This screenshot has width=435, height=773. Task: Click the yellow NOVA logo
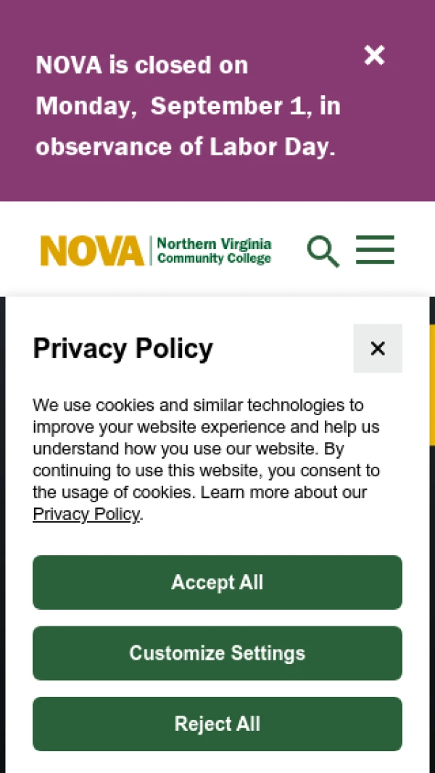[92, 251]
